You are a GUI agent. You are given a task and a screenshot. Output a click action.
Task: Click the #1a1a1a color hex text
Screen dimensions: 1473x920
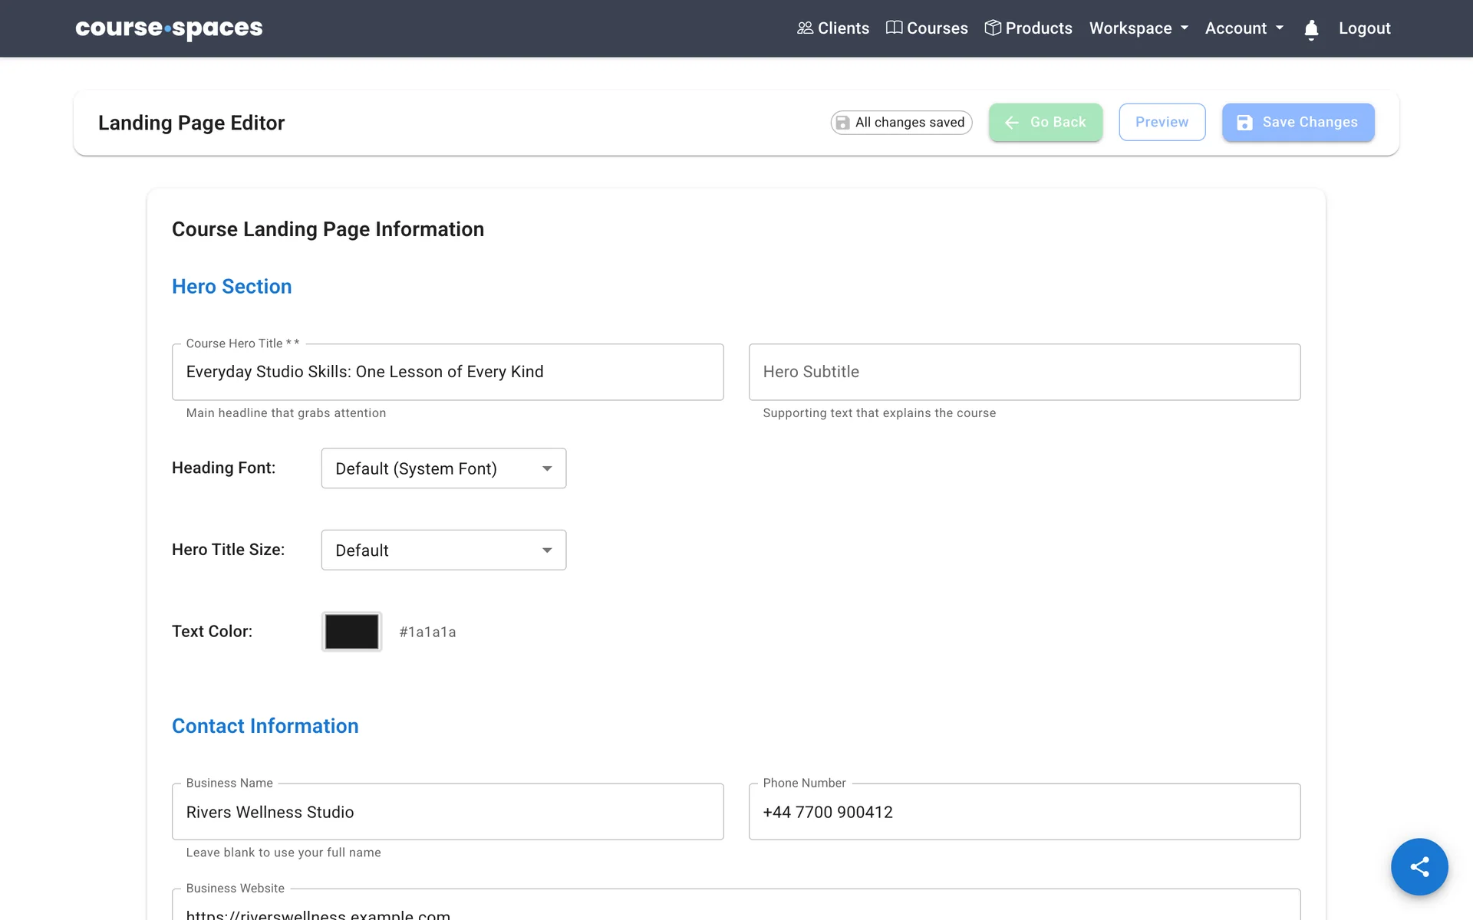(x=427, y=632)
